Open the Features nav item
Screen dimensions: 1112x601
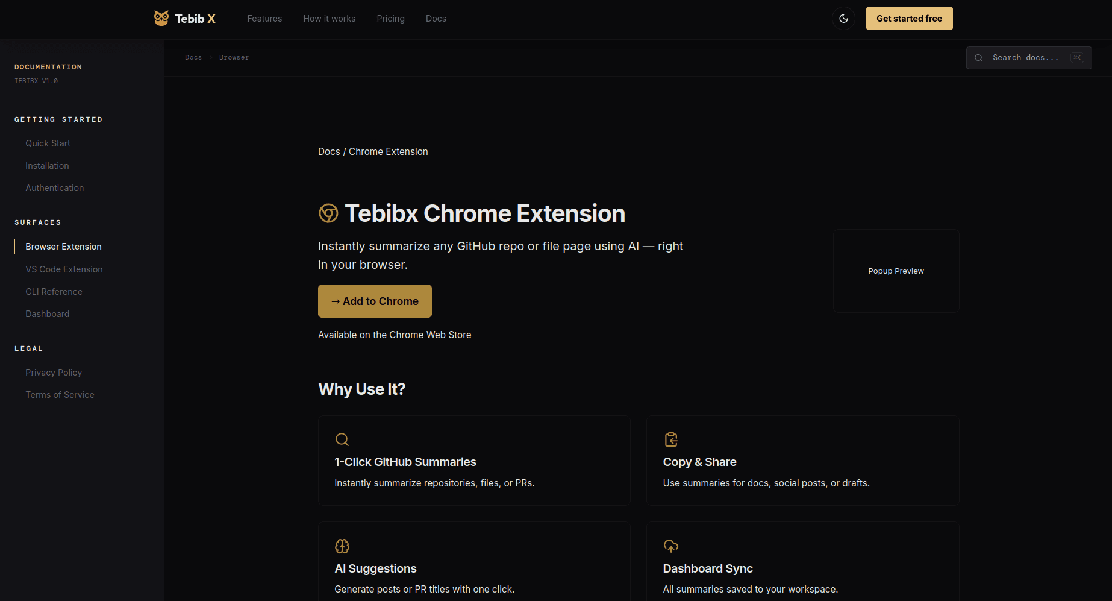click(264, 19)
